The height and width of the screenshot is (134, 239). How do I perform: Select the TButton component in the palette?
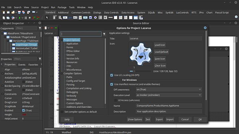[x=65, y=18]
